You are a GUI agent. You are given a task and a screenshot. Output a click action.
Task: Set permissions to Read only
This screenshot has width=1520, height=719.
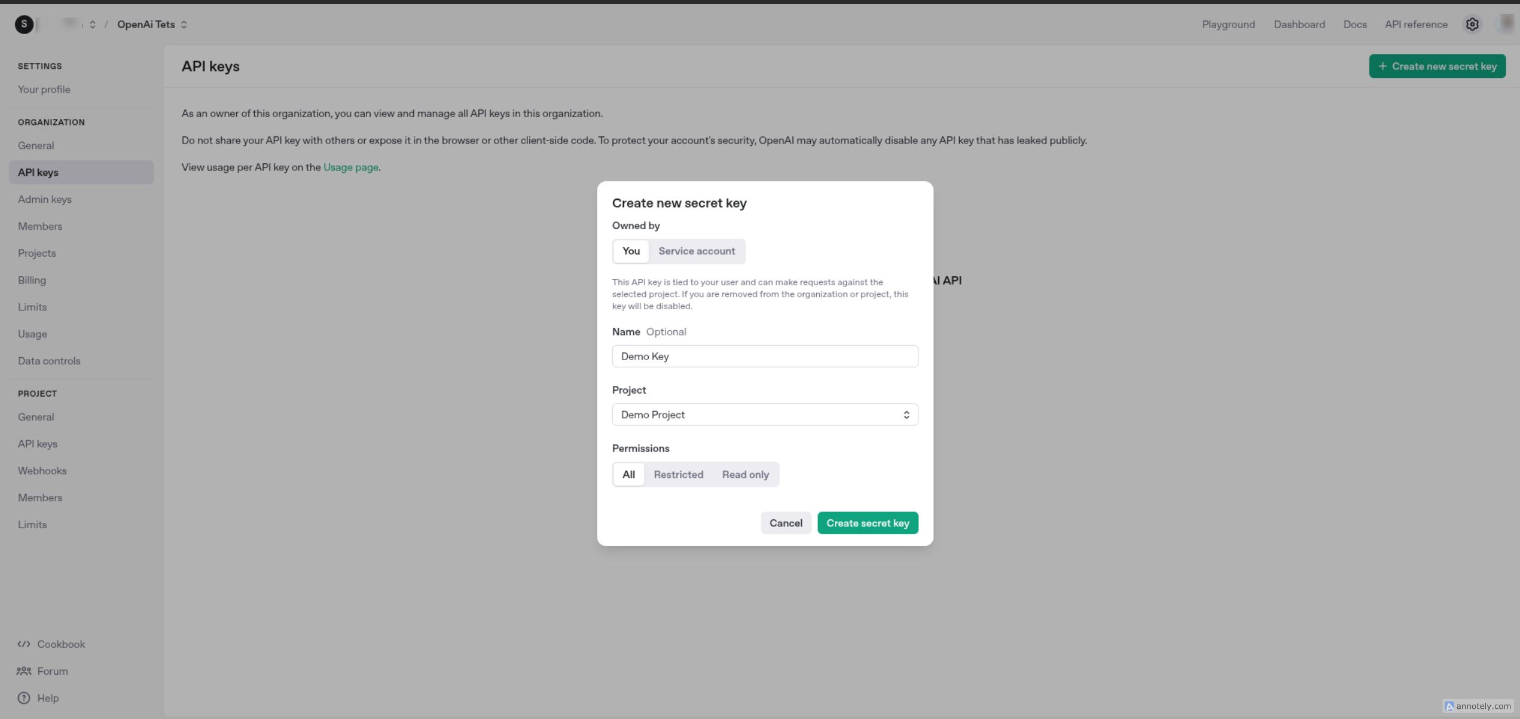coord(745,474)
